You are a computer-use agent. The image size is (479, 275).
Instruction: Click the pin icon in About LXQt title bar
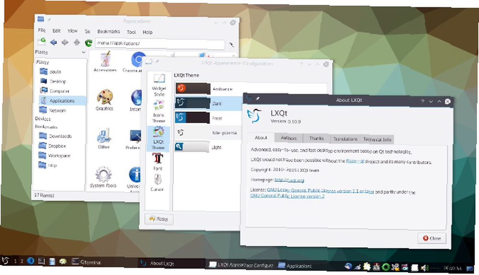[258, 99]
